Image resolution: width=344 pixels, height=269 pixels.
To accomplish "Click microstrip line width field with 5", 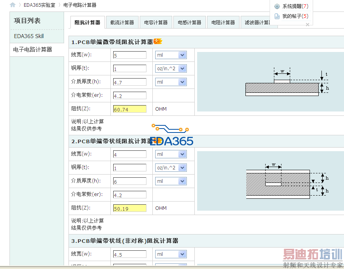I will pos(130,55).
